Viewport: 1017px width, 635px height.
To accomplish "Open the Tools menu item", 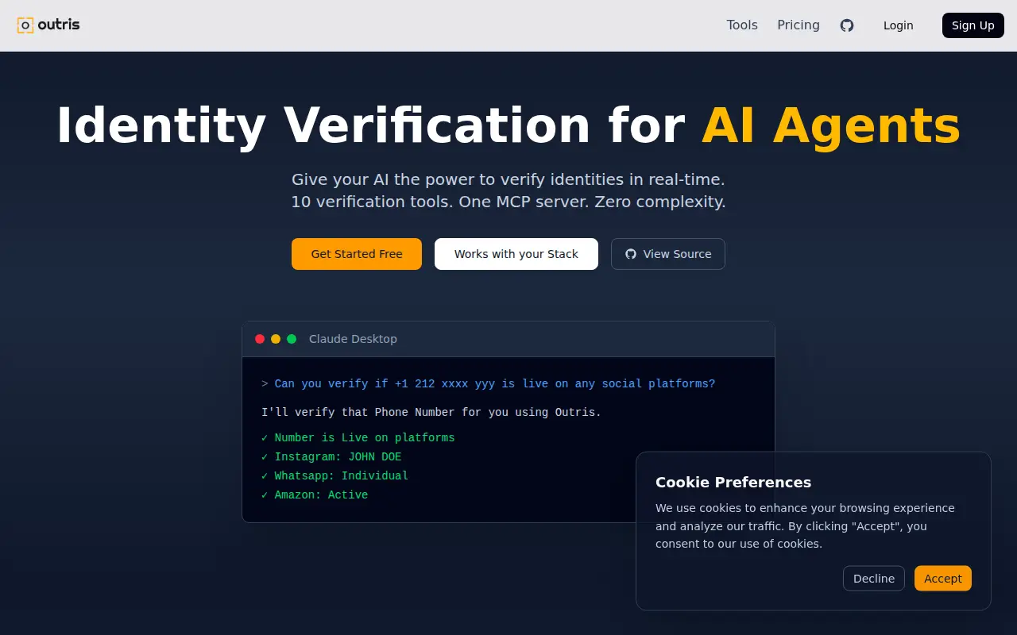I will pyautogui.click(x=742, y=25).
